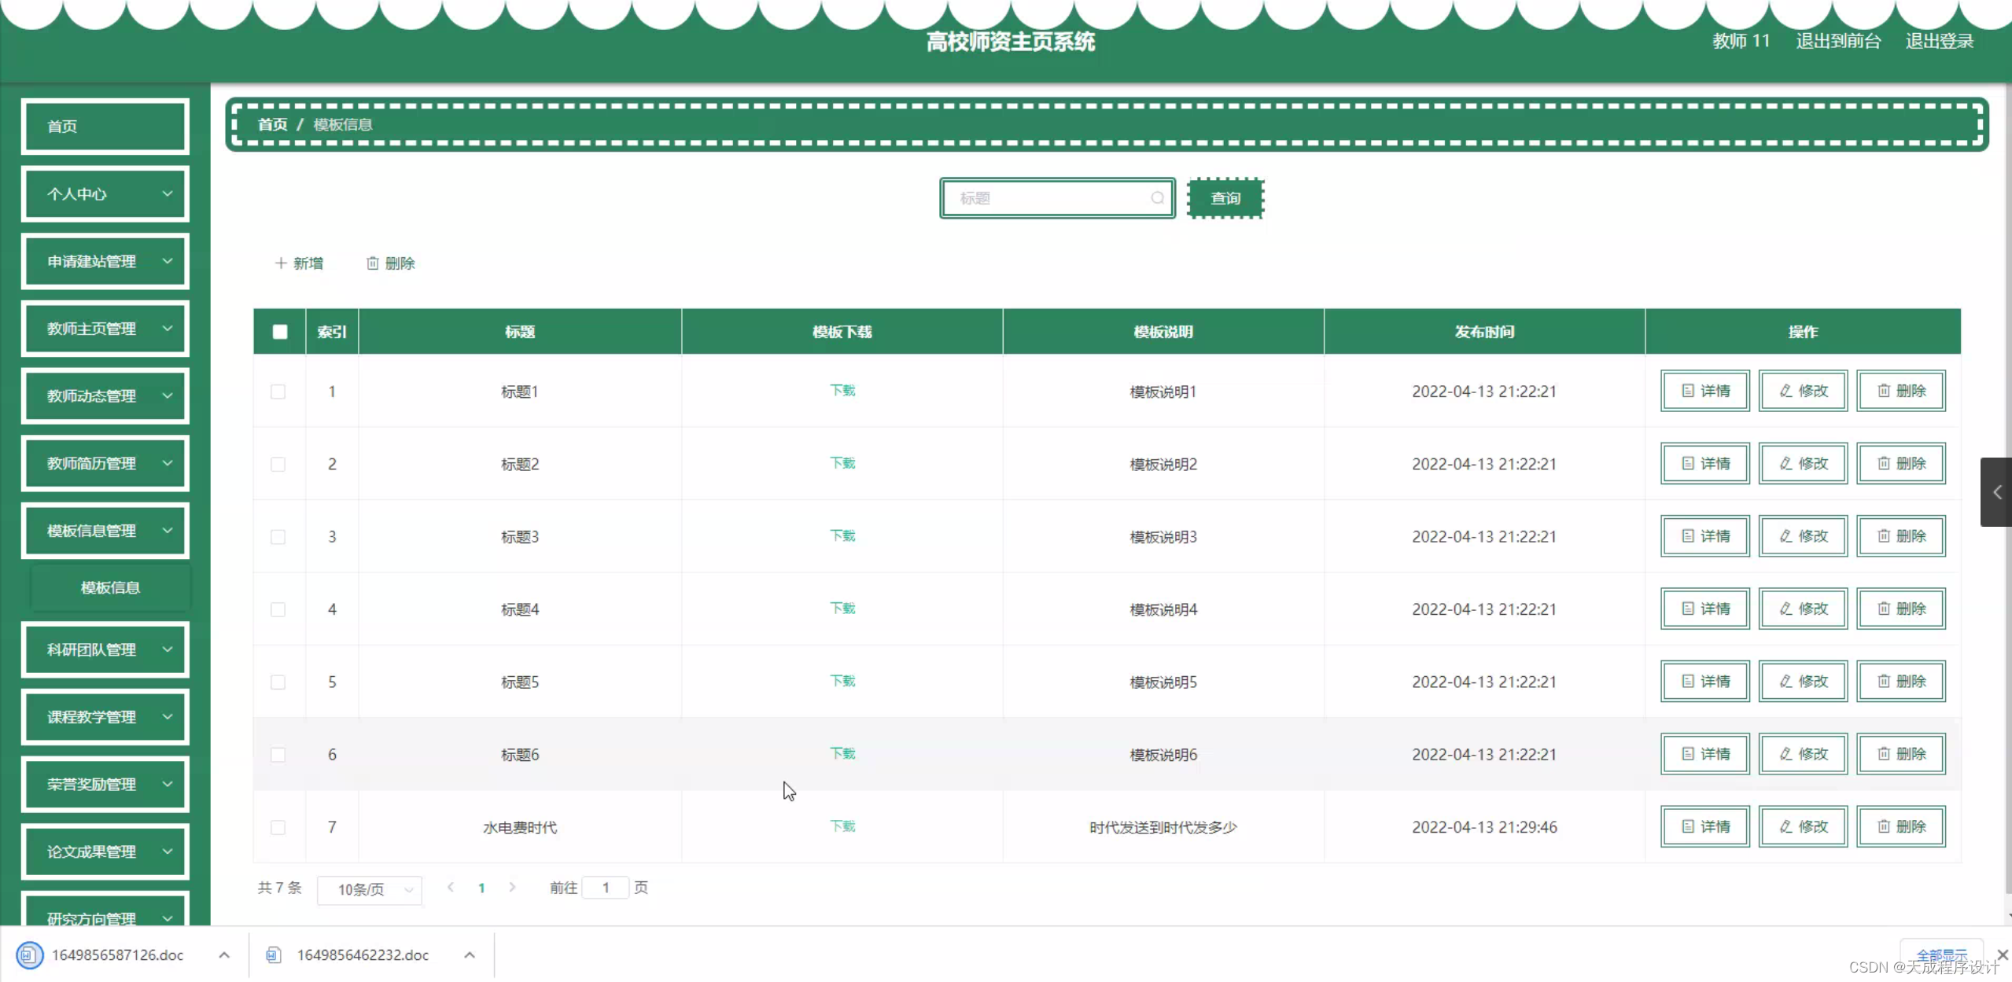Download the template for 标题1
Screen dimensions: 2012x982
(x=842, y=391)
